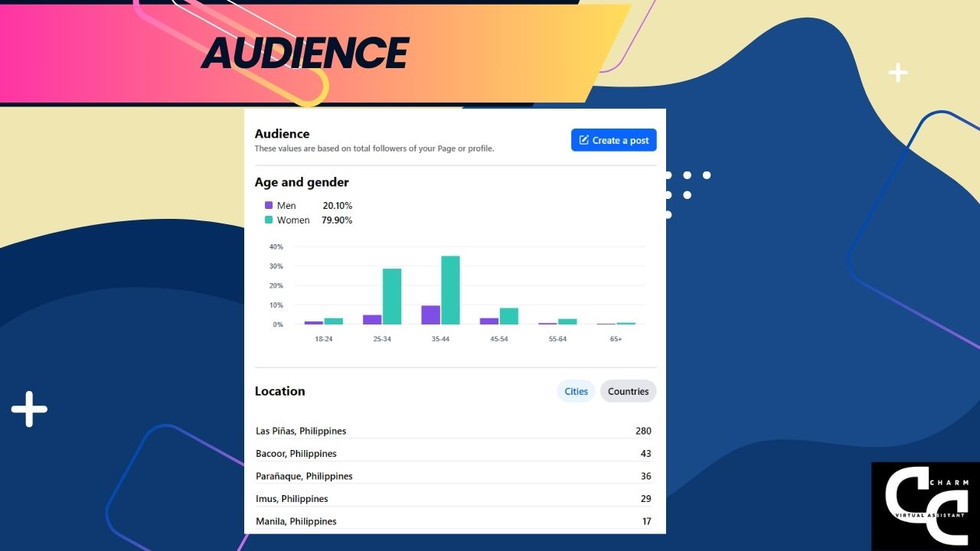
Task: Switch to the Cities location tab
Action: (576, 391)
